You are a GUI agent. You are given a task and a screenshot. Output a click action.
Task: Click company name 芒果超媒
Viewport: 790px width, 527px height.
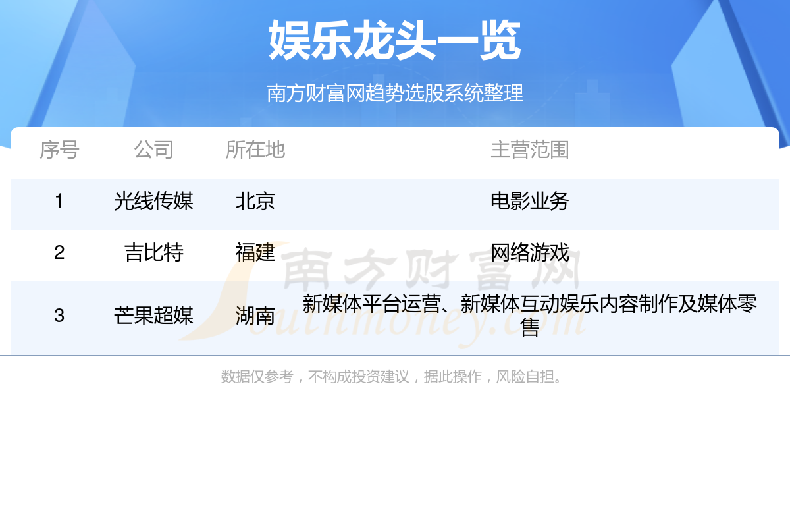[x=153, y=316]
